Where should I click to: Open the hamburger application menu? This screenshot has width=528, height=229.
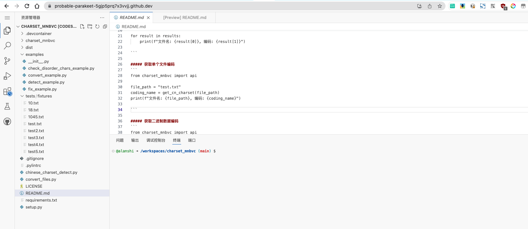(x=7, y=18)
